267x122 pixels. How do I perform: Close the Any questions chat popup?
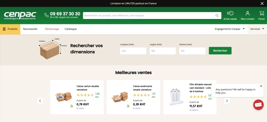point(261,86)
